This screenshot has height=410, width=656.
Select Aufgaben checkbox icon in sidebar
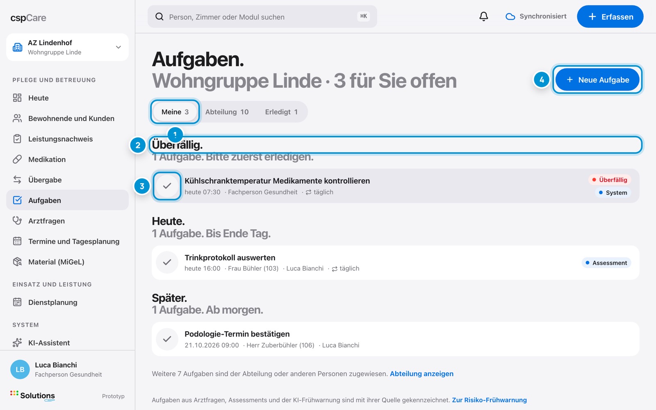tap(17, 200)
